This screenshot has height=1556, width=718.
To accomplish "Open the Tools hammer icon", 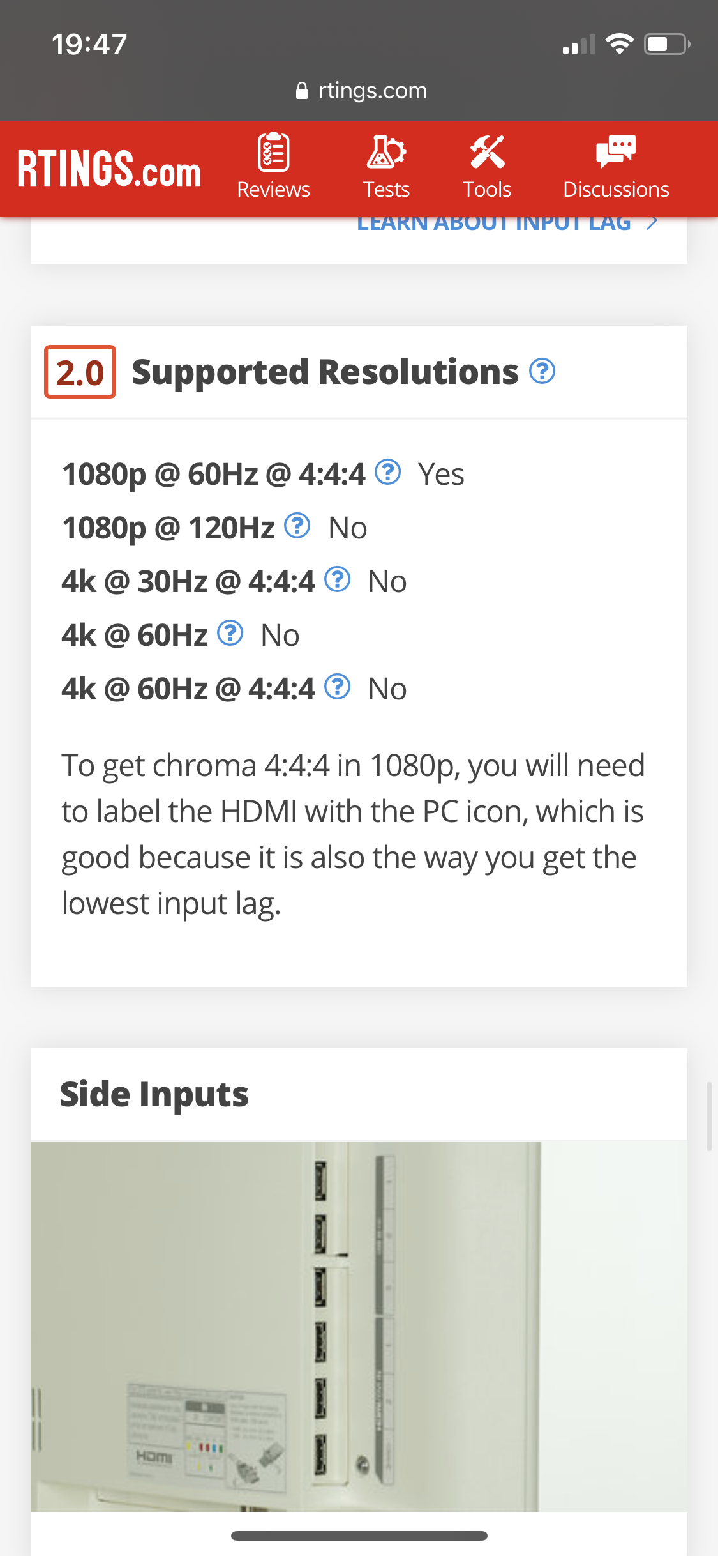I will (487, 152).
